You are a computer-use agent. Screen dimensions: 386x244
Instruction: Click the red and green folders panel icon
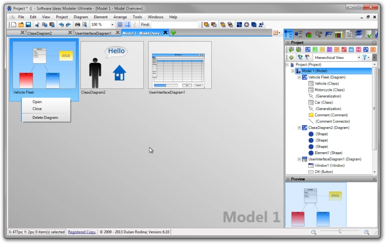click(x=308, y=34)
